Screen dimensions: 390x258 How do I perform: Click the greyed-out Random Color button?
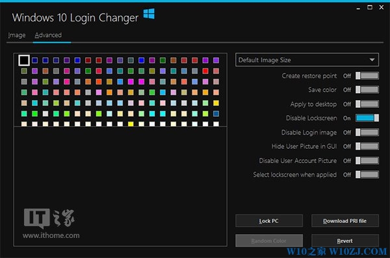269,240
